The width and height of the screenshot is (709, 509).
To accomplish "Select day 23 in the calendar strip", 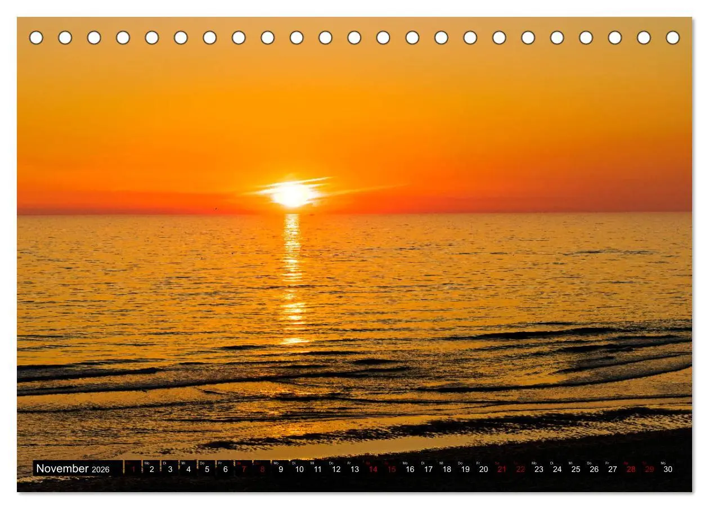I will (x=539, y=469).
